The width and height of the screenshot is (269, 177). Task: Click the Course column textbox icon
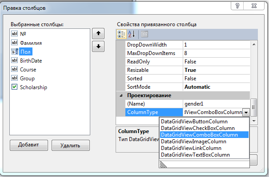pos(14,69)
